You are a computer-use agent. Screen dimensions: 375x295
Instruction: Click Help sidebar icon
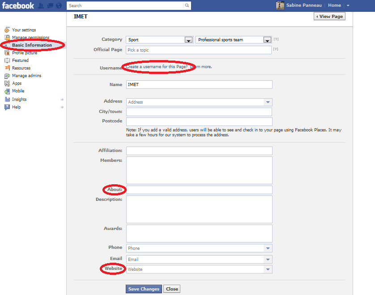pyautogui.click(x=7, y=107)
